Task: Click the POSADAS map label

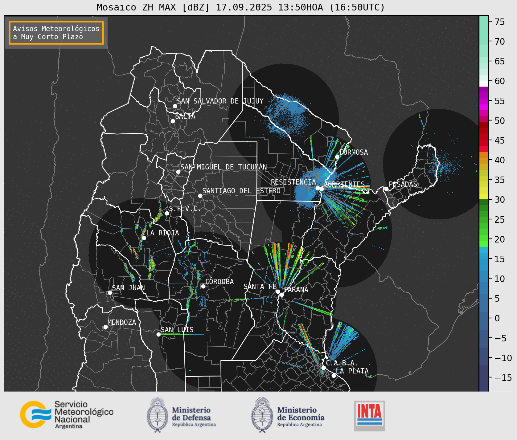Action: tap(403, 184)
